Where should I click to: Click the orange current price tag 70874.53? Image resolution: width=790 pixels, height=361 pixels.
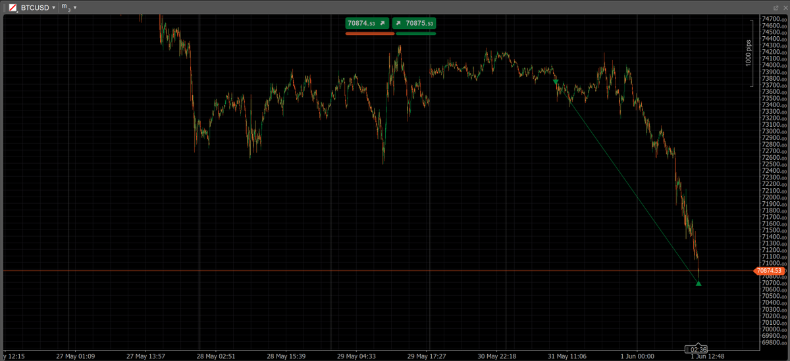(x=768, y=270)
